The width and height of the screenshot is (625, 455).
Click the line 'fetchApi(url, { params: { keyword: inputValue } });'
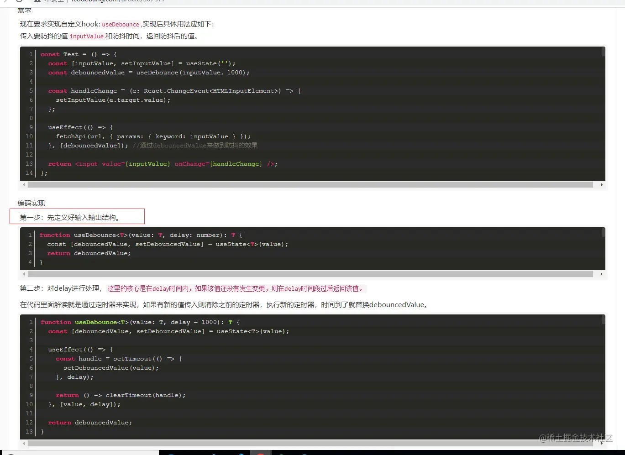click(x=153, y=136)
